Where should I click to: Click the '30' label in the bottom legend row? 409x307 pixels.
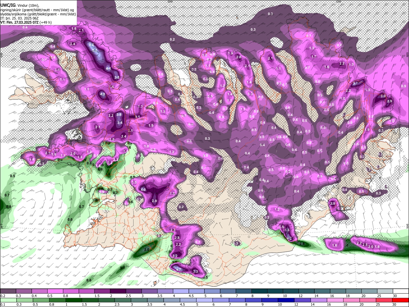(395, 305)
